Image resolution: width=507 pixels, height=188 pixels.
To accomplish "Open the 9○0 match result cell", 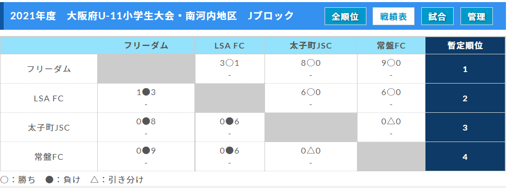I will tap(391, 63).
